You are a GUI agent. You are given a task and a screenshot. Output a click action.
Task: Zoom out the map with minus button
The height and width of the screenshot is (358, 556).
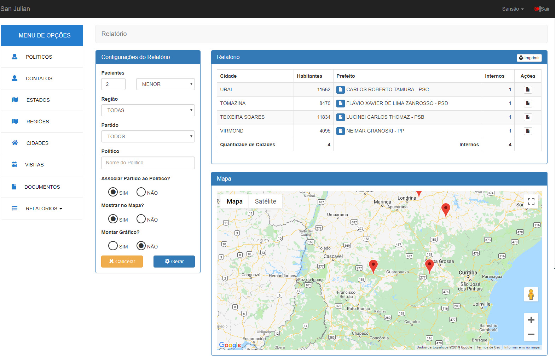[531, 334]
